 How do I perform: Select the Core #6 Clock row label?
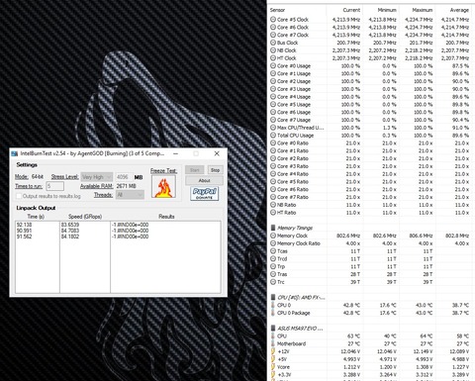pyautogui.click(x=293, y=27)
